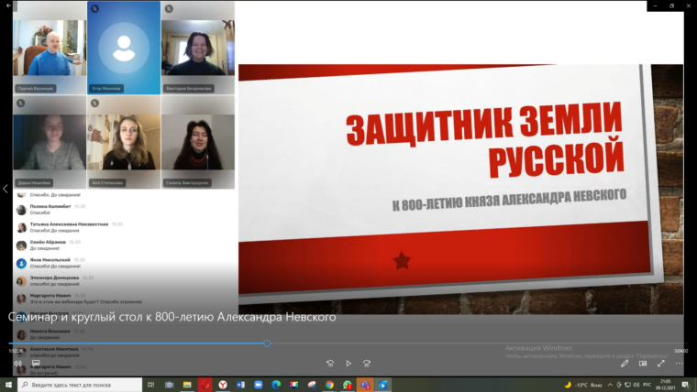Open Microsoft Word from the taskbar
The height and width of the screenshot is (392, 697).
point(241,385)
